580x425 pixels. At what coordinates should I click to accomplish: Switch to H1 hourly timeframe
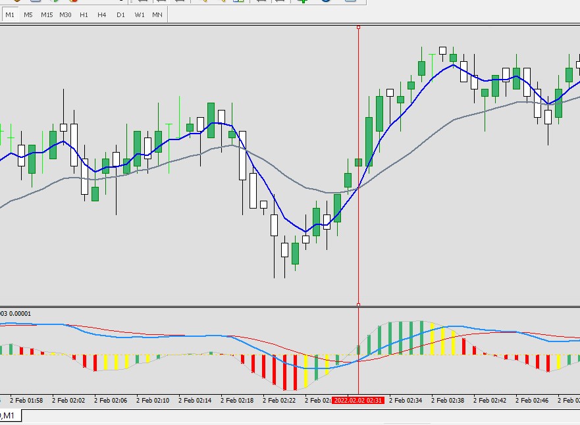pyautogui.click(x=84, y=14)
